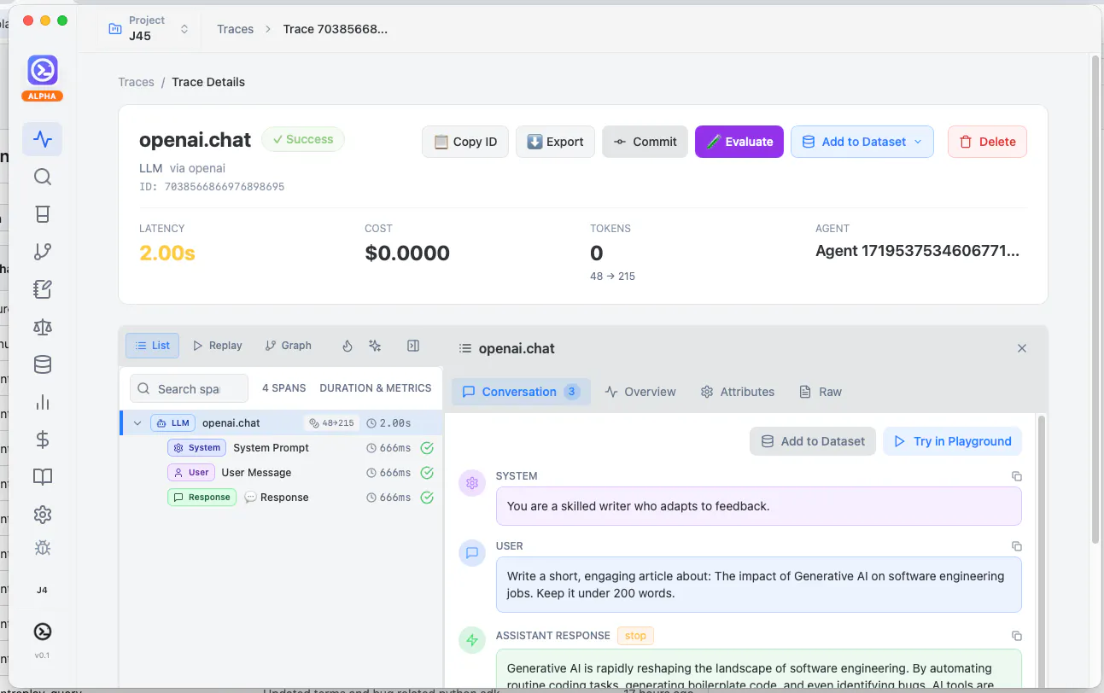Copy the ASSISTANT RESPONSE content
Screen dimensions: 1104x693
click(x=1016, y=636)
